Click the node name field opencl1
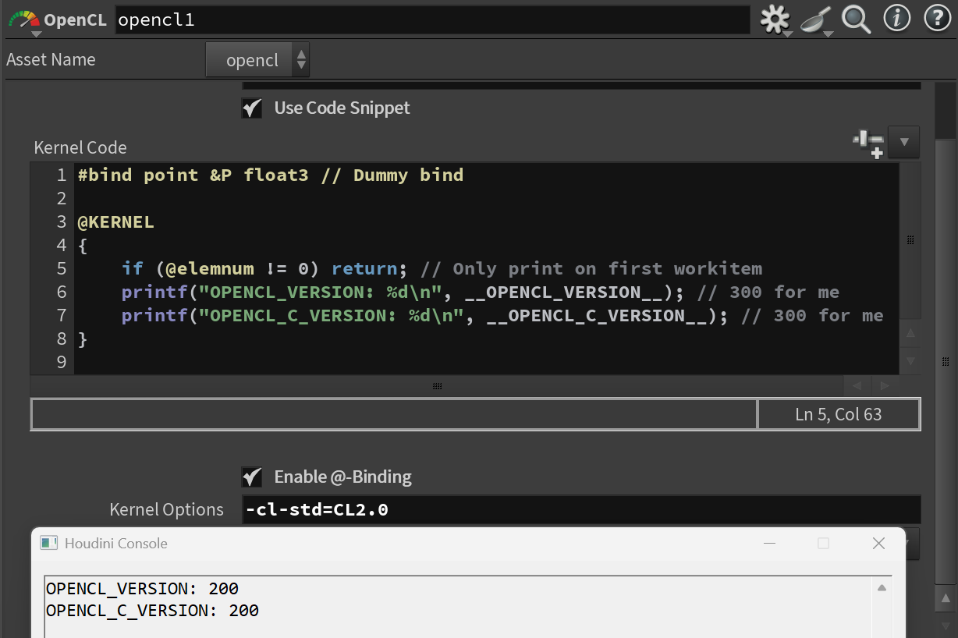This screenshot has width=958, height=638. pyautogui.click(x=432, y=20)
